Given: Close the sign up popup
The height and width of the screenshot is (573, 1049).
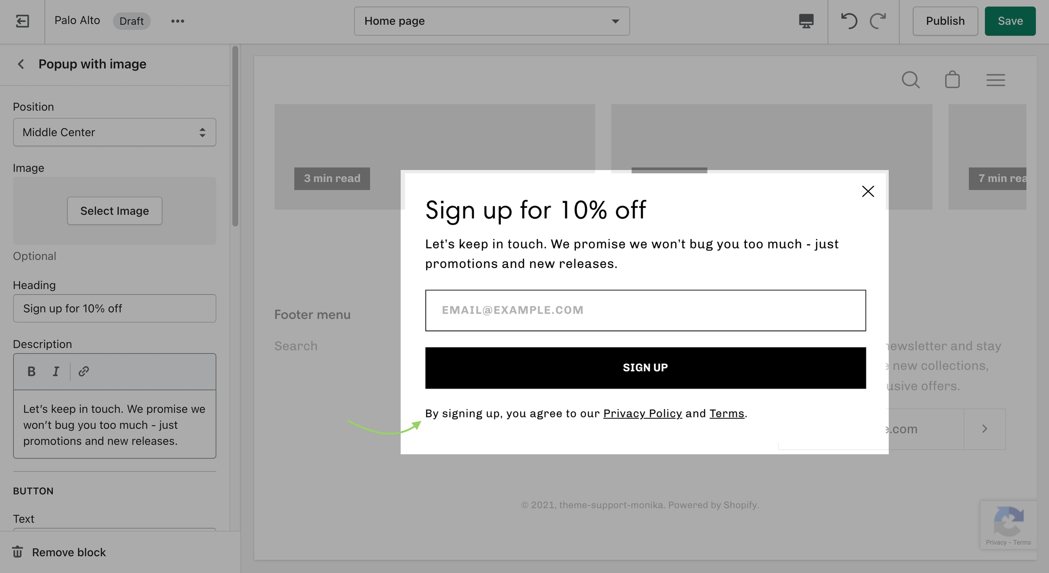Looking at the screenshot, I should click(868, 191).
